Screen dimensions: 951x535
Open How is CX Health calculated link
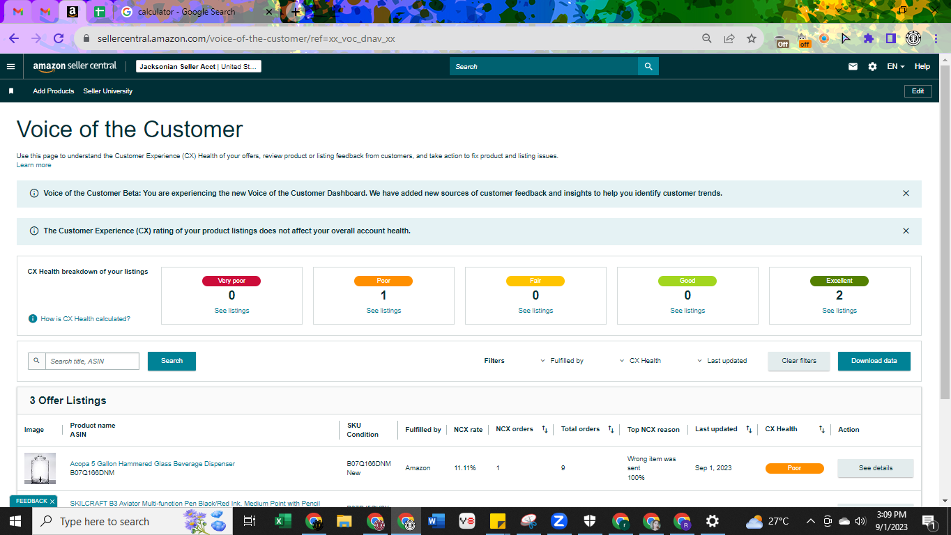[86, 319]
